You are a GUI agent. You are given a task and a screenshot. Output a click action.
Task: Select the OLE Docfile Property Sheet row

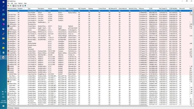(100, 95)
